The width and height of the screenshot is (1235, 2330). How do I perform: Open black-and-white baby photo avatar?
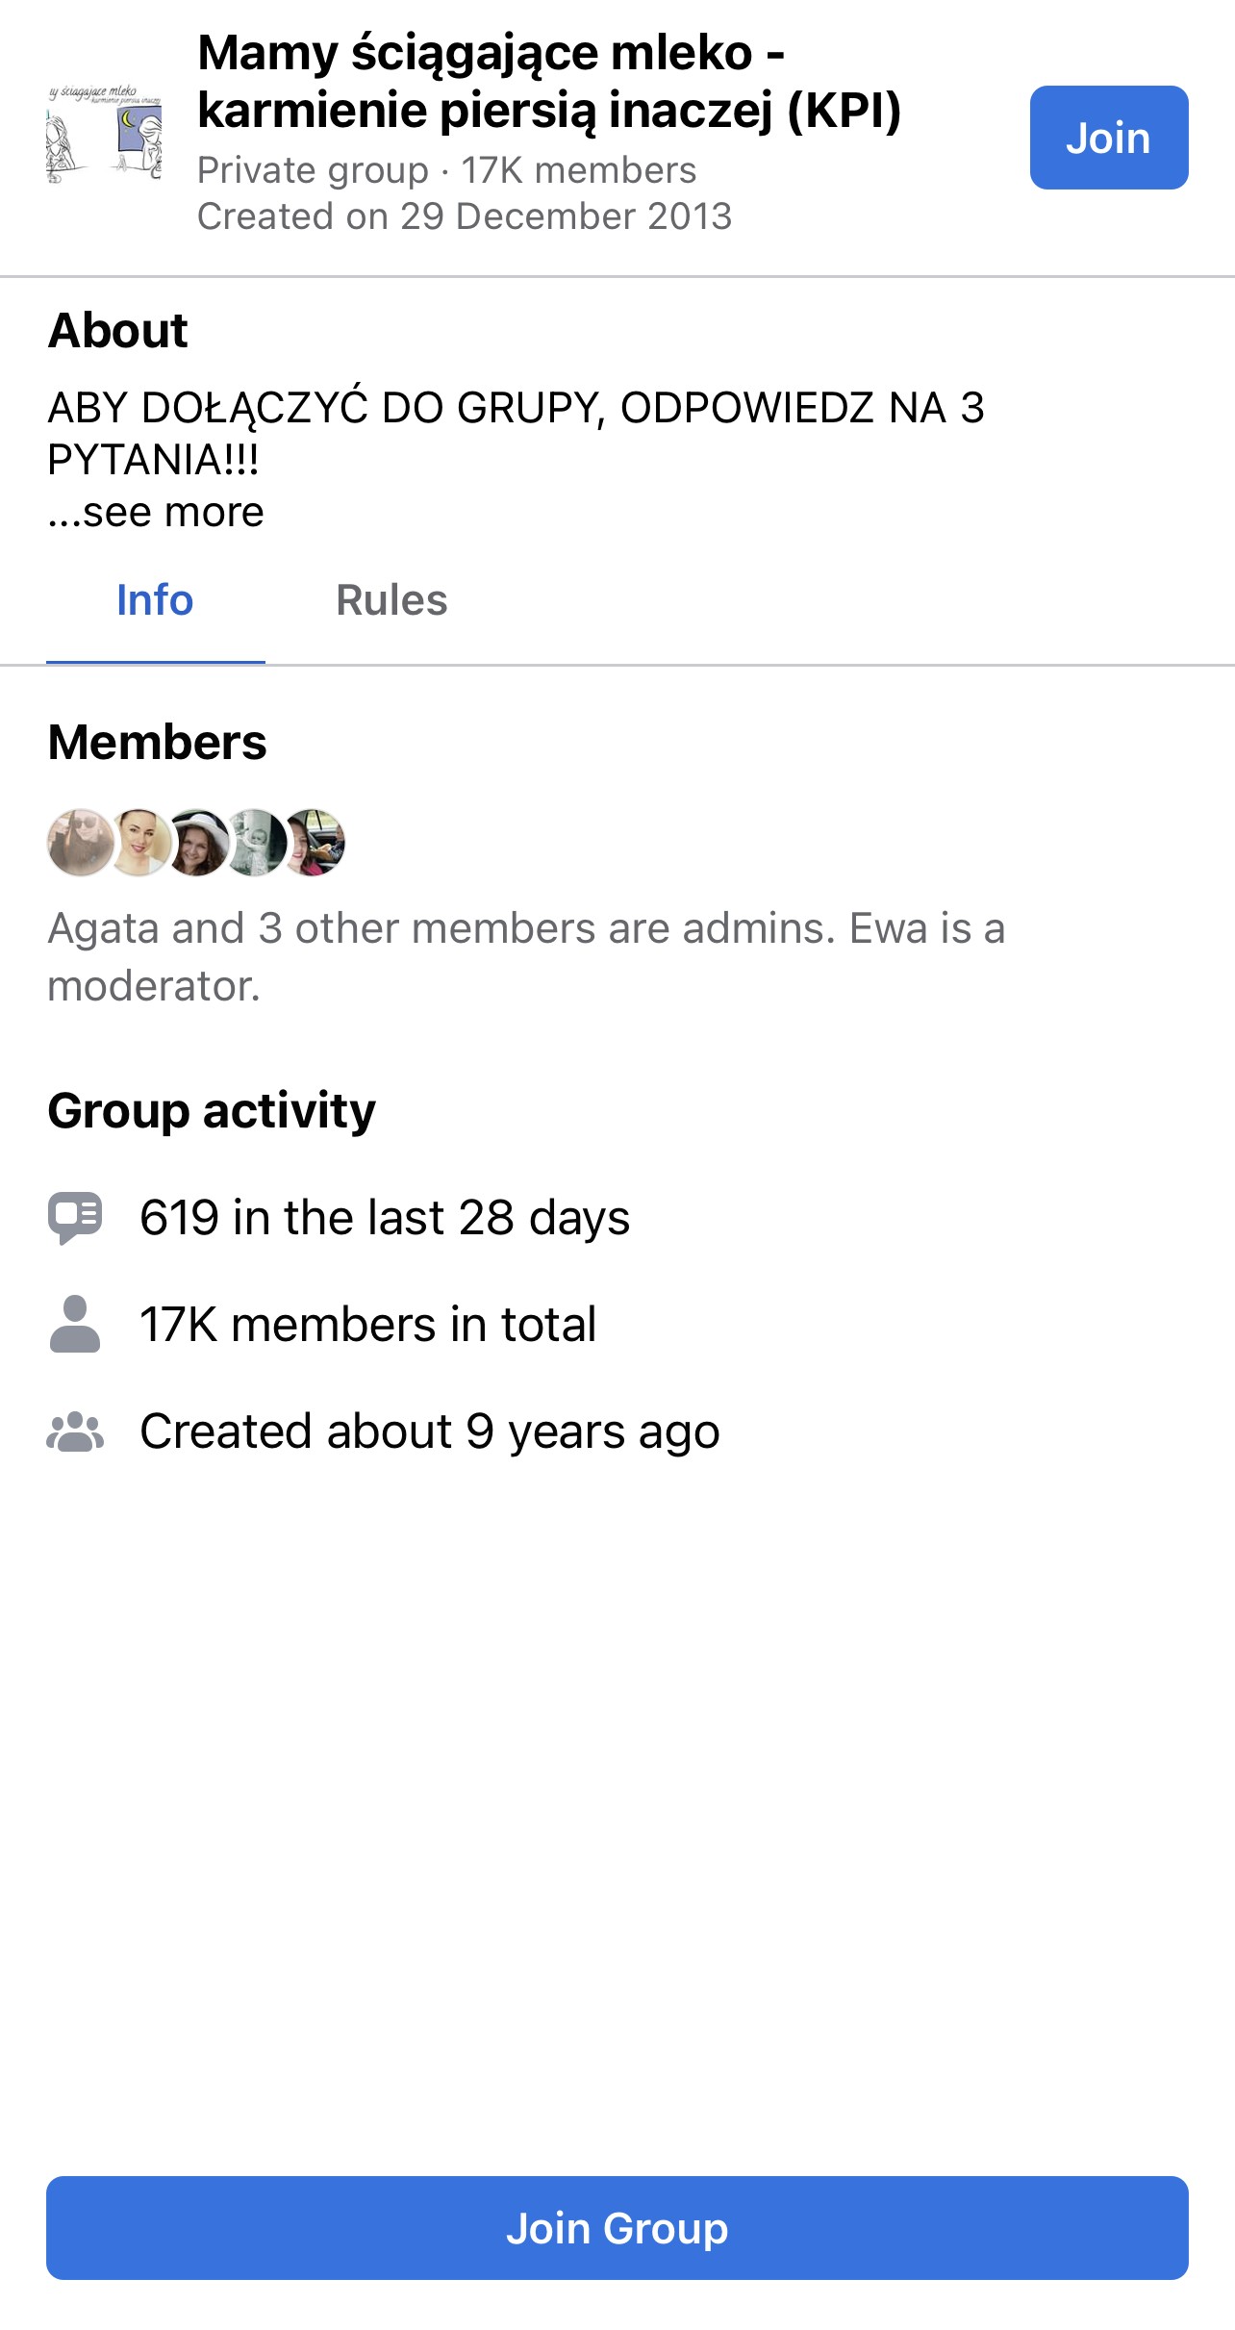[256, 842]
